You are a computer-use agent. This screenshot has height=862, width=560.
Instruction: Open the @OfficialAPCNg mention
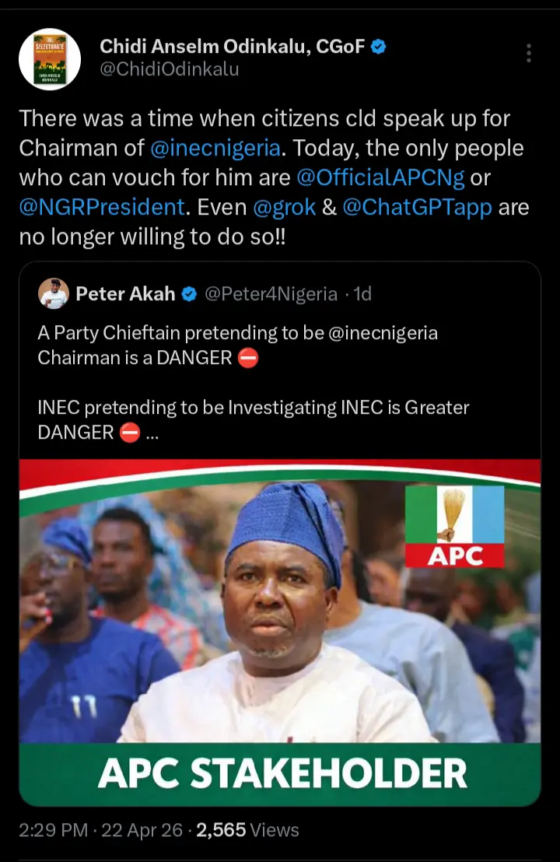(x=381, y=177)
